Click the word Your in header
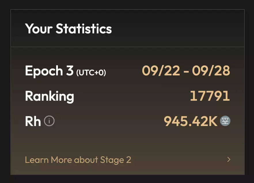Screen dimensions: 254x183 pyautogui.click(x=39, y=29)
